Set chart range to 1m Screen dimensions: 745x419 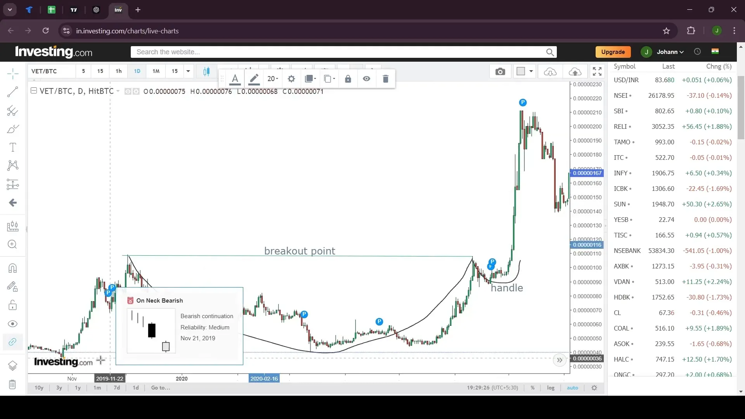pyautogui.click(x=97, y=388)
